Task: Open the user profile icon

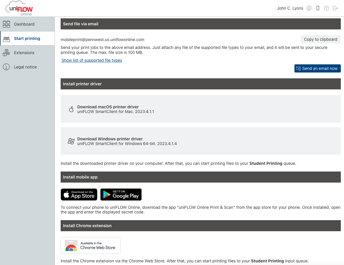Action: [309, 8]
